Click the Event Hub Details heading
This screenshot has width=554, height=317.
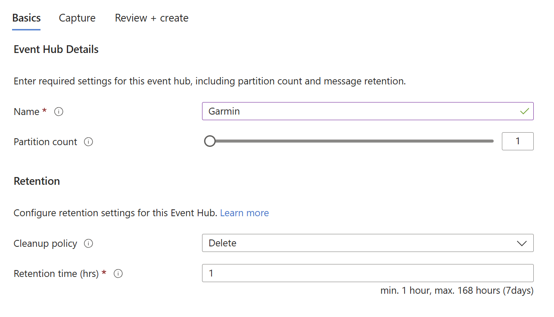coord(56,49)
